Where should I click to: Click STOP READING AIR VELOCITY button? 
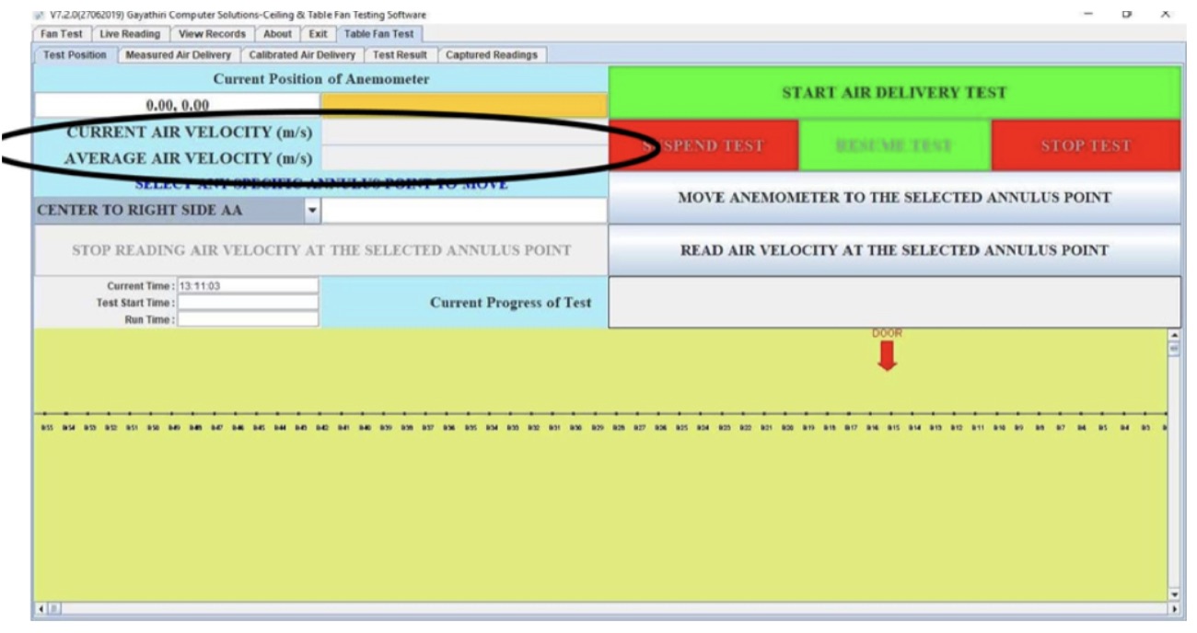click(x=320, y=250)
